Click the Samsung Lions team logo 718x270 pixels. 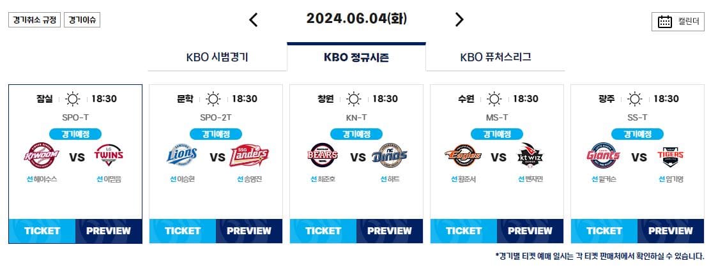tap(182, 156)
